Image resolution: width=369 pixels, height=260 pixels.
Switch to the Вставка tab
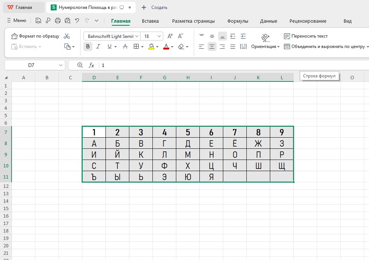pyautogui.click(x=150, y=21)
